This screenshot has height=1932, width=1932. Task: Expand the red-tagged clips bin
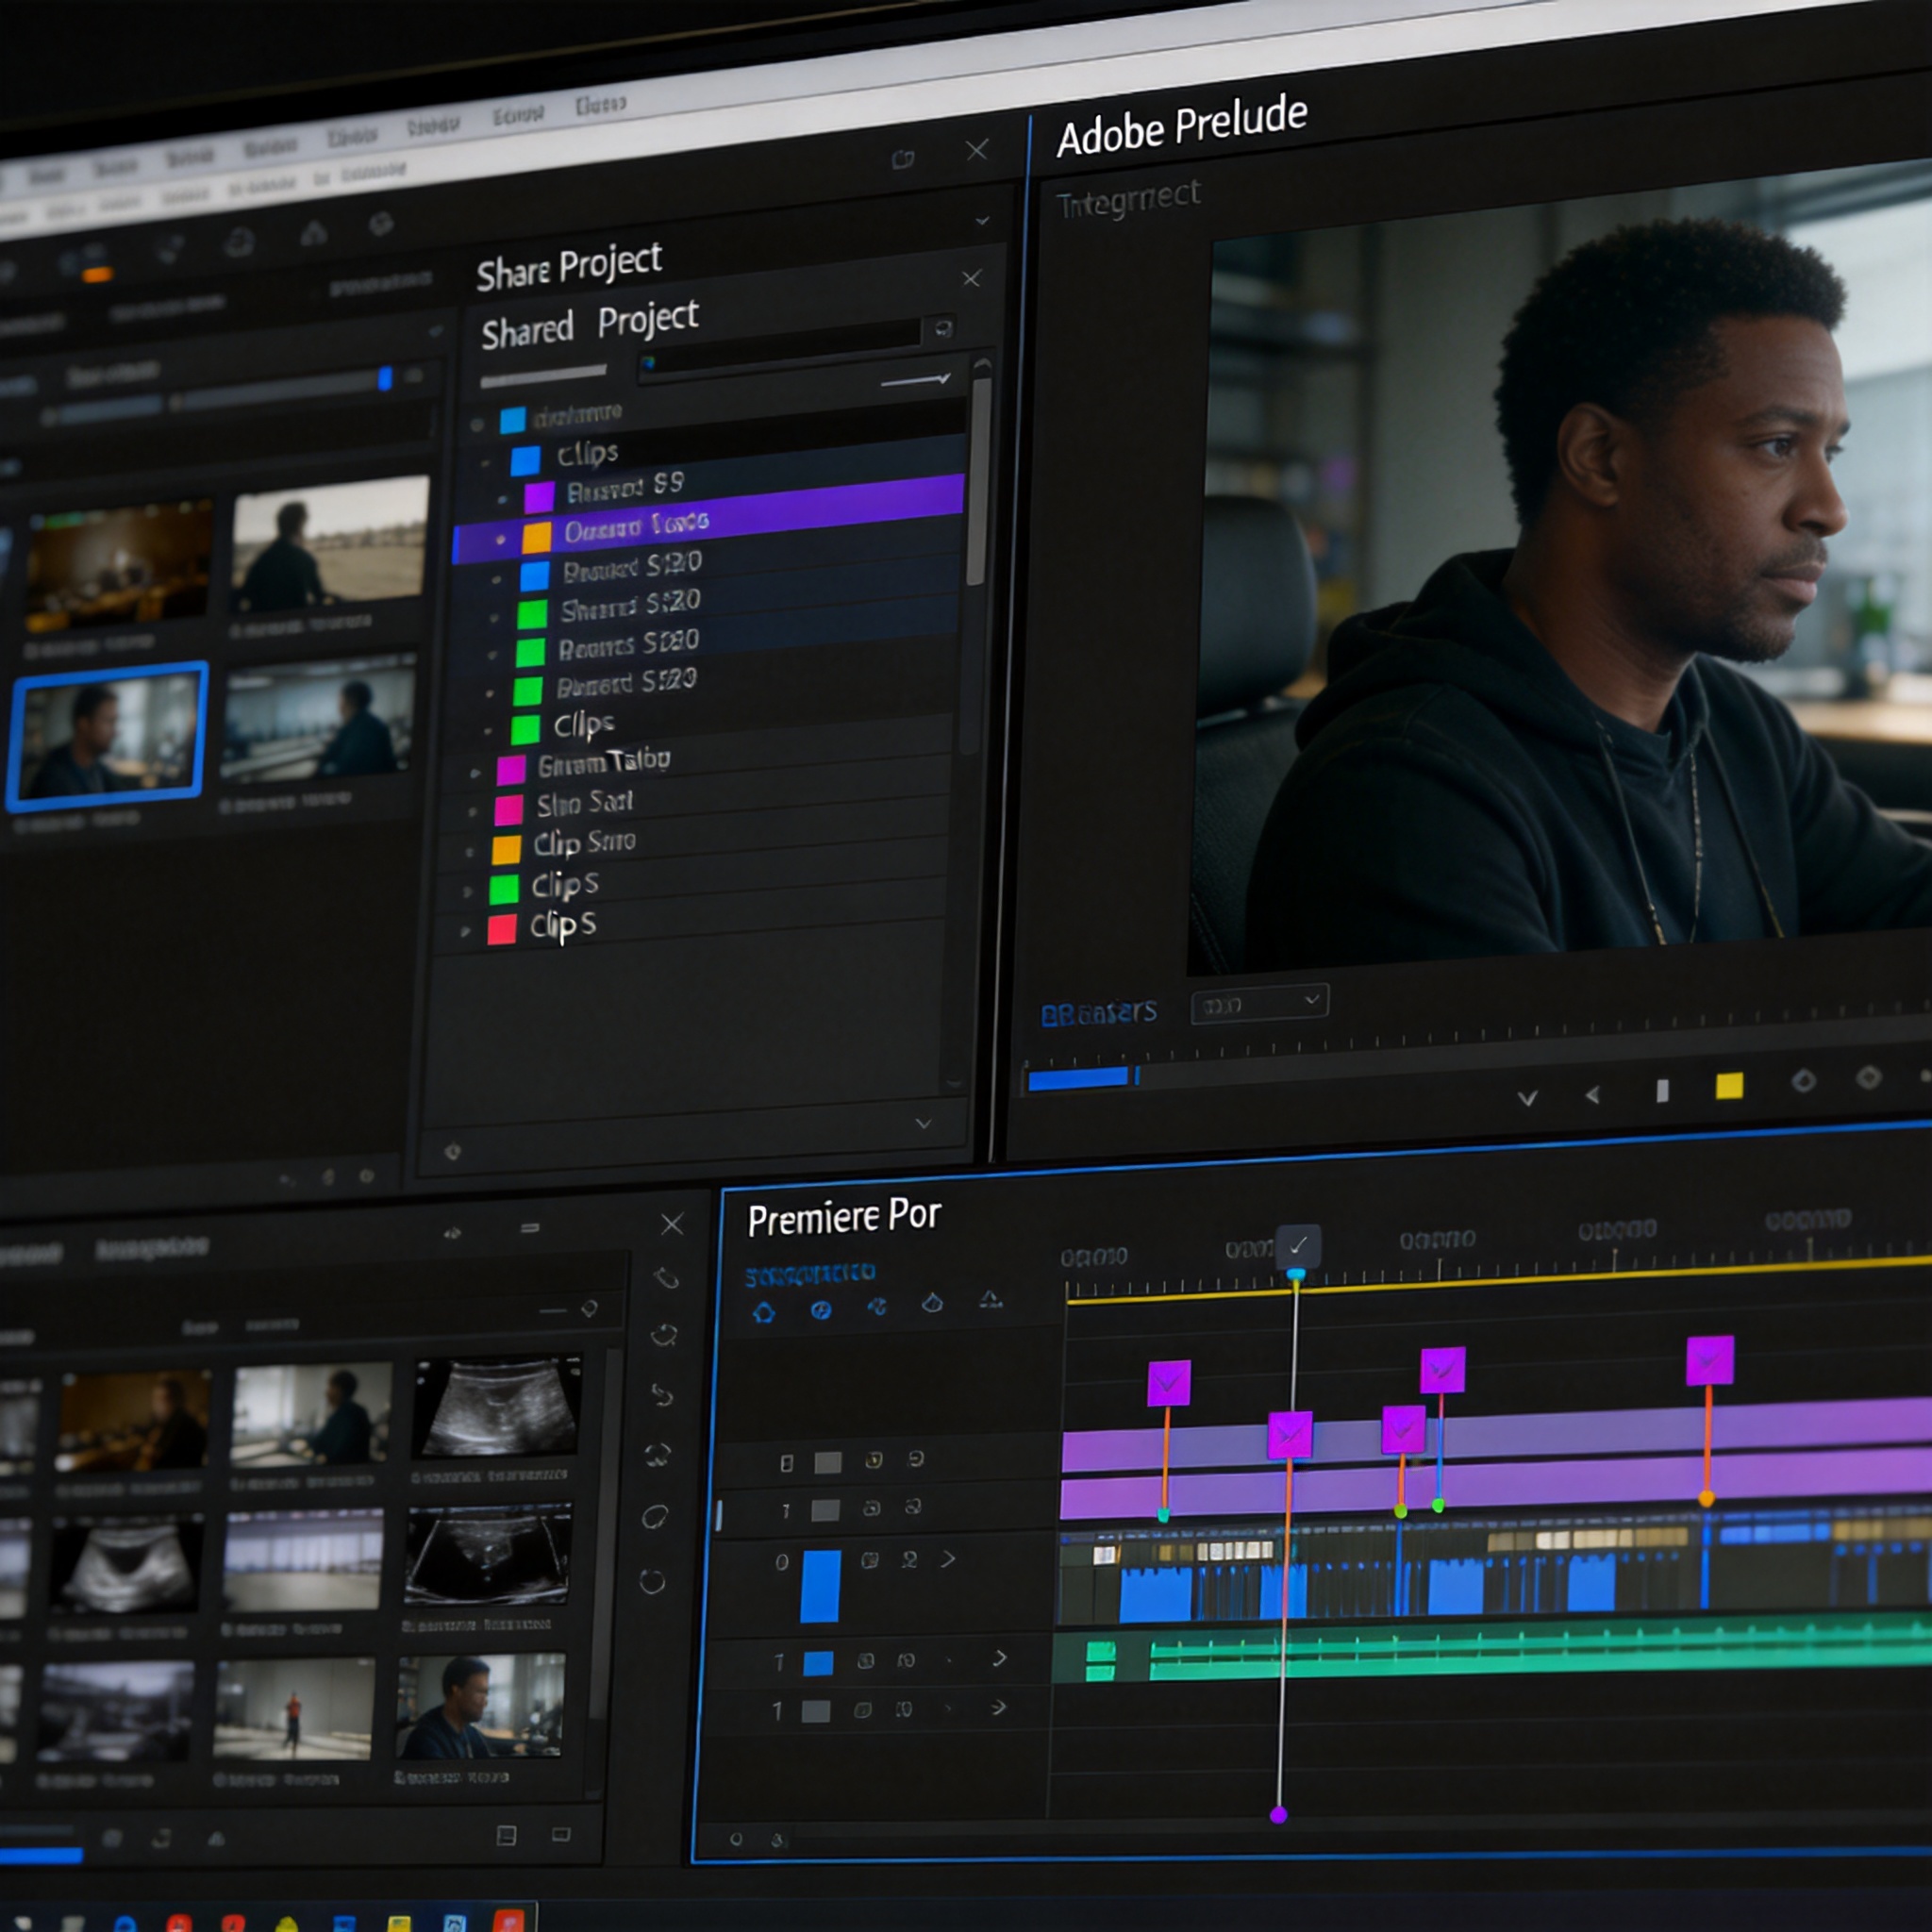click(465, 932)
